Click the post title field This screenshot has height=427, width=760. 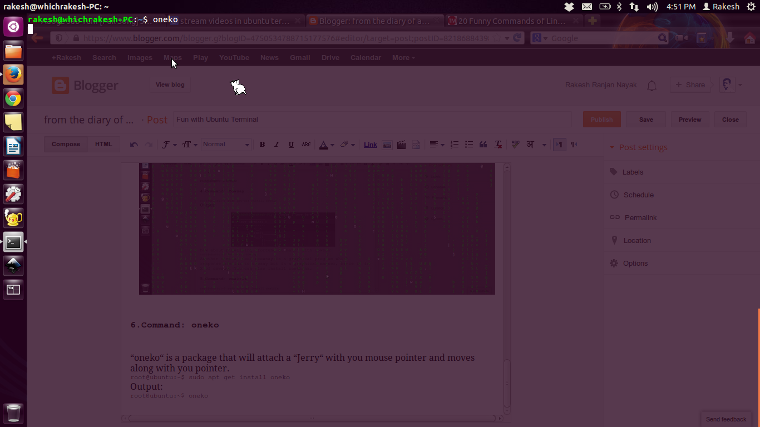372,120
